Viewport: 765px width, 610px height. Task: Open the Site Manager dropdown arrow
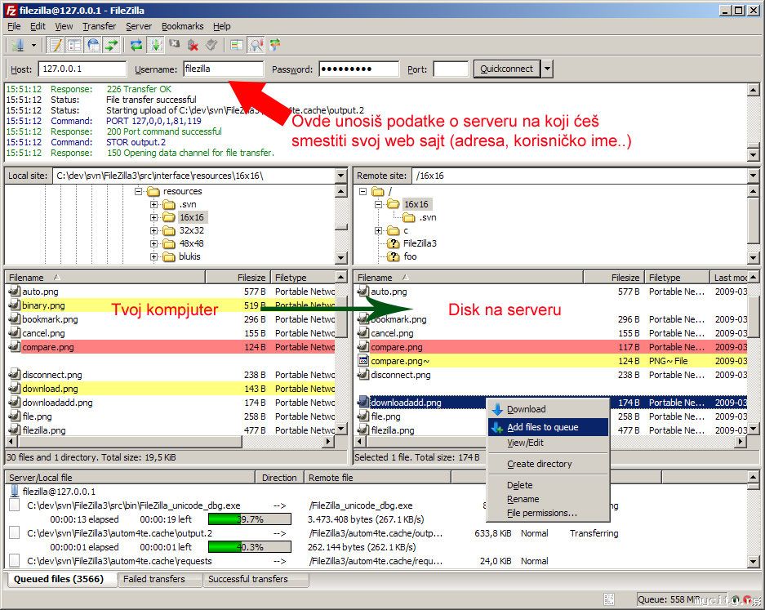coord(33,46)
